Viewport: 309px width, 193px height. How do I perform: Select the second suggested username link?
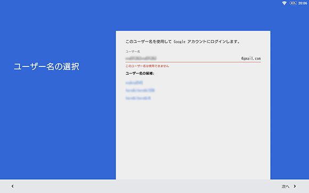click(140, 90)
